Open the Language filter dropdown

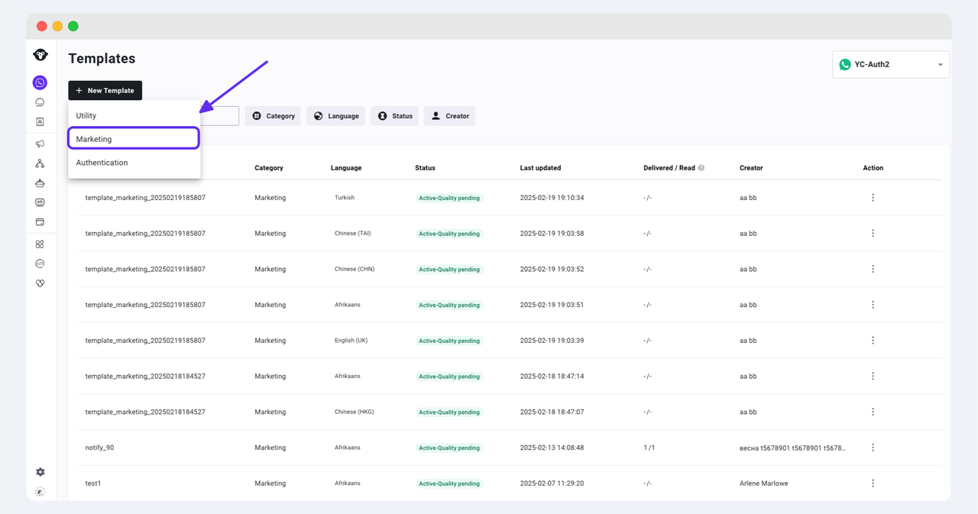[335, 116]
